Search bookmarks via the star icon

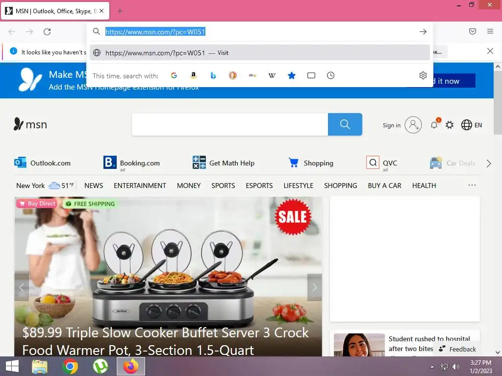tap(292, 75)
